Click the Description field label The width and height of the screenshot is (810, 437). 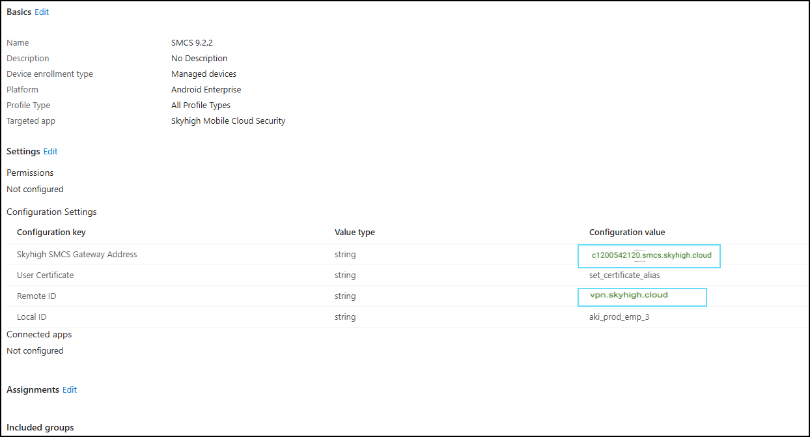(x=28, y=58)
